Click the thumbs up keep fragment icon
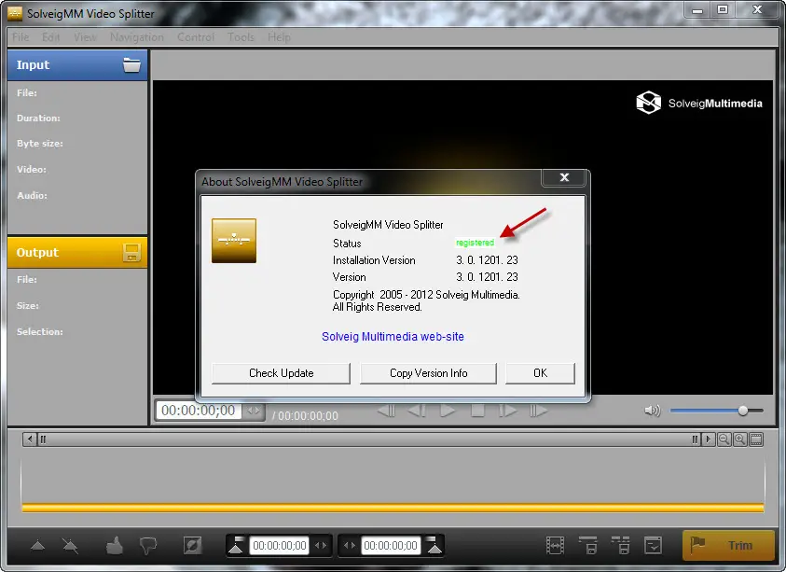This screenshot has width=786, height=572. click(115, 546)
